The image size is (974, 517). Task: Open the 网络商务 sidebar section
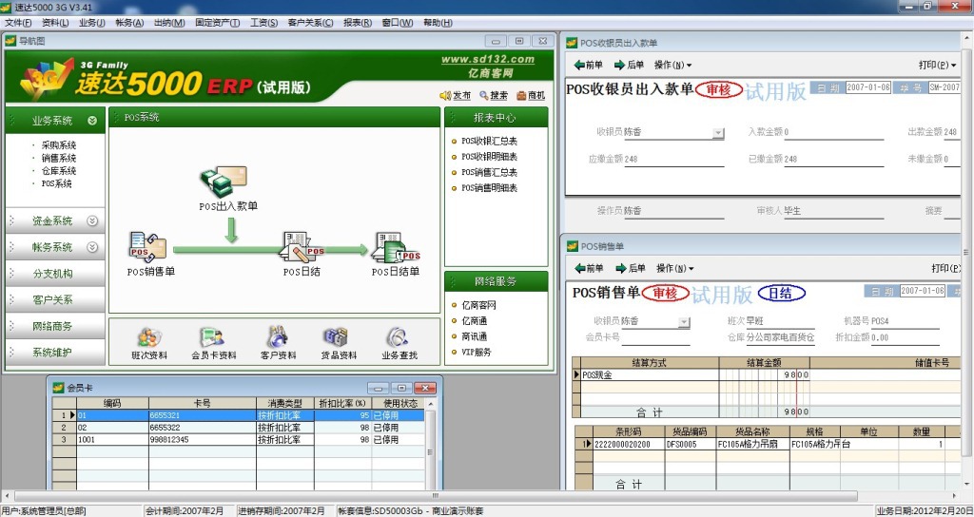coord(53,326)
